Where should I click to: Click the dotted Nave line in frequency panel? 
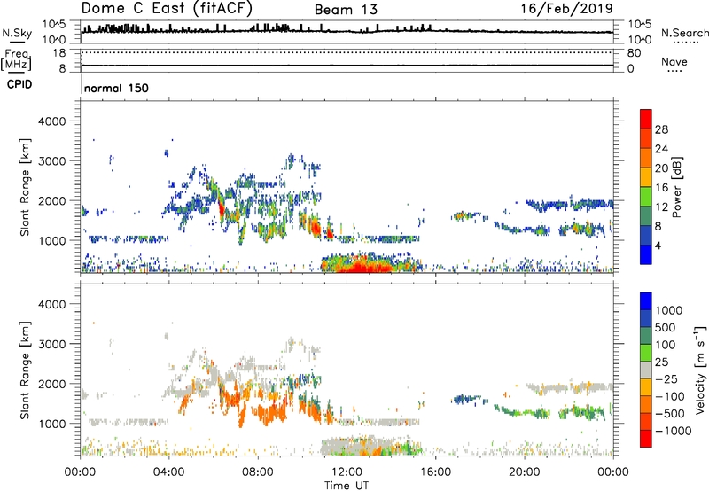tap(347, 52)
